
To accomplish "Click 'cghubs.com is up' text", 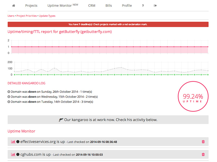I will [36, 154].
